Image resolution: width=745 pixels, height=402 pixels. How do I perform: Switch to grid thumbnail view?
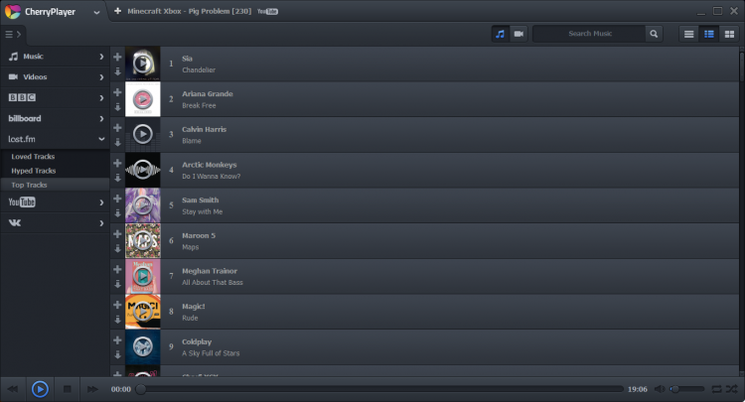coord(729,34)
